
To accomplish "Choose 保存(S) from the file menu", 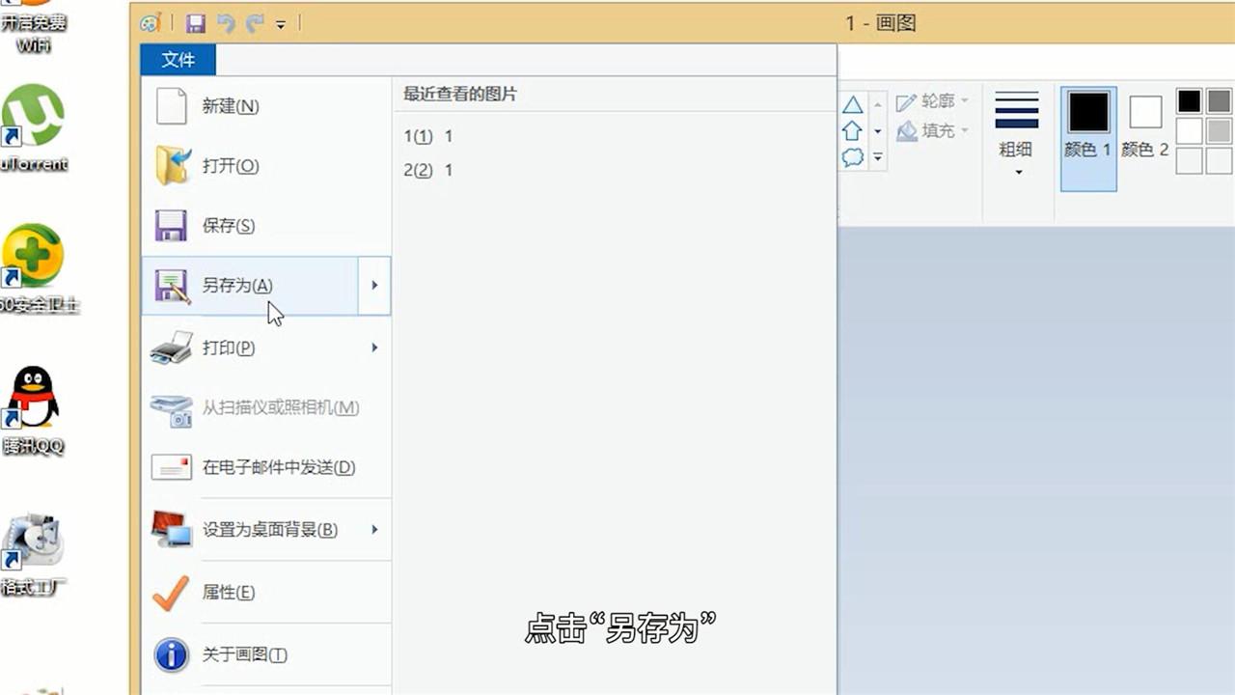I will (265, 226).
